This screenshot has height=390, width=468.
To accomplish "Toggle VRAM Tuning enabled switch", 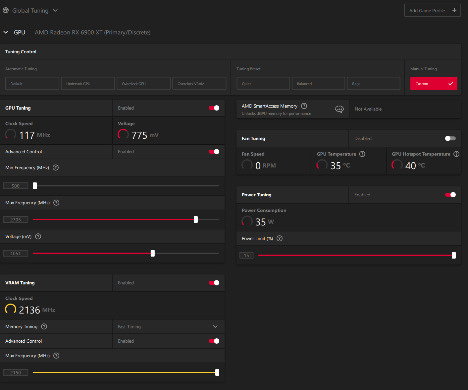I will click(214, 283).
